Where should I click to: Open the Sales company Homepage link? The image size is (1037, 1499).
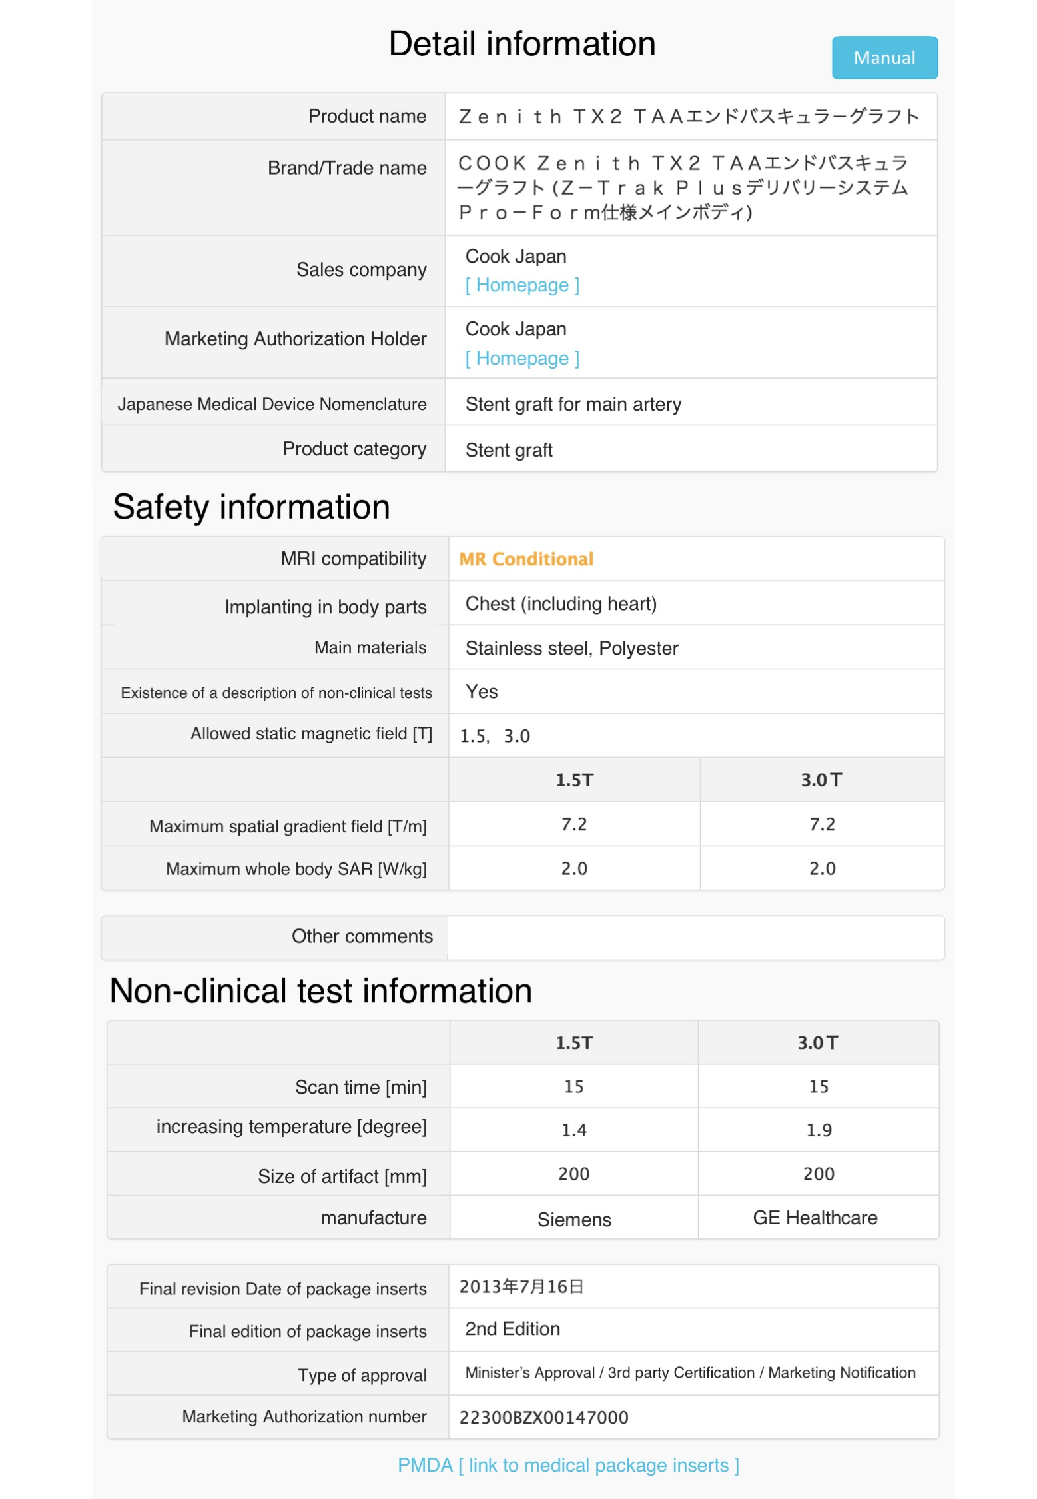click(x=522, y=285)
